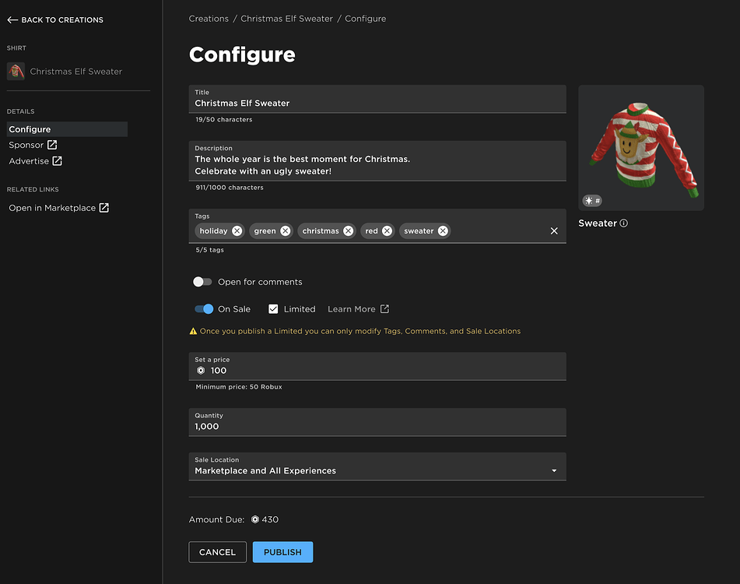Screen dimensions: 740x584
Task: Turn off the On Sale toggle
Action: click(x=204, y=308)
